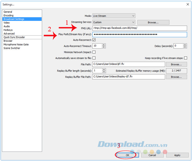Screen dimensions: 192x161
Task: Click the Apply button
Action: click(x=177, y=155)
